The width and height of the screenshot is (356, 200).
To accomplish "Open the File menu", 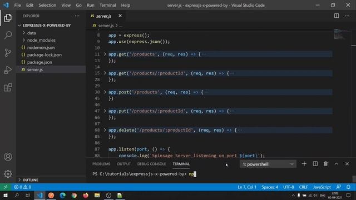I will tap(17, 5).
